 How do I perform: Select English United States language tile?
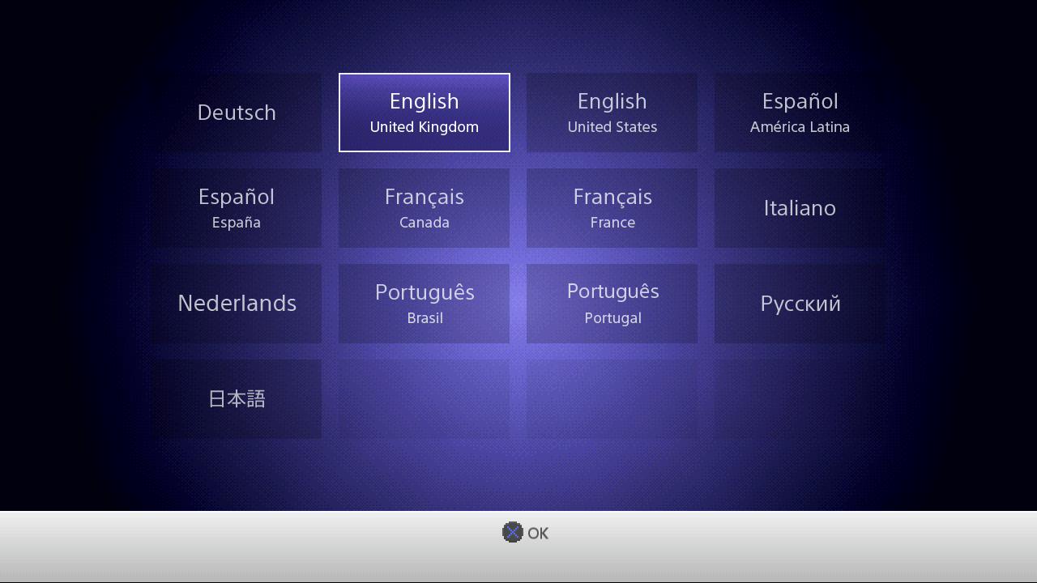click(612, 113)
